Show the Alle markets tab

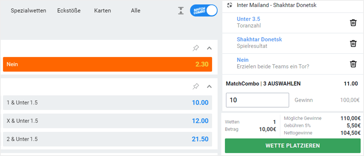click(136, 11)
